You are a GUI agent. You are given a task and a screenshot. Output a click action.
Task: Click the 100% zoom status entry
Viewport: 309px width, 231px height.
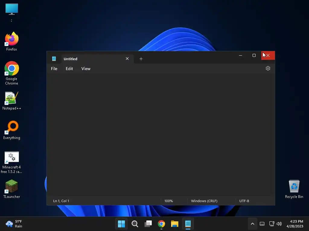pyautogui.click(x=168, y=201)
